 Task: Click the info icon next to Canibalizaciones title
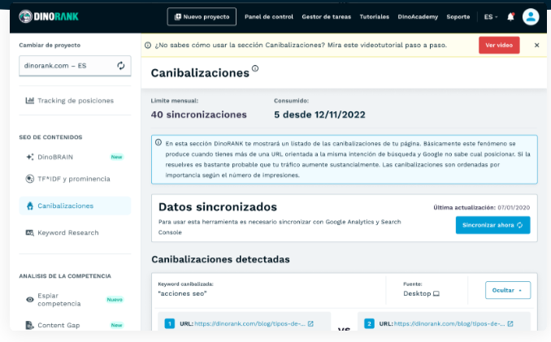(255, 68)
